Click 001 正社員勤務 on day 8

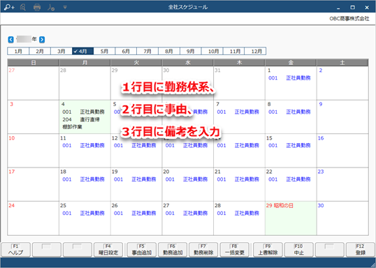(289, 112)
